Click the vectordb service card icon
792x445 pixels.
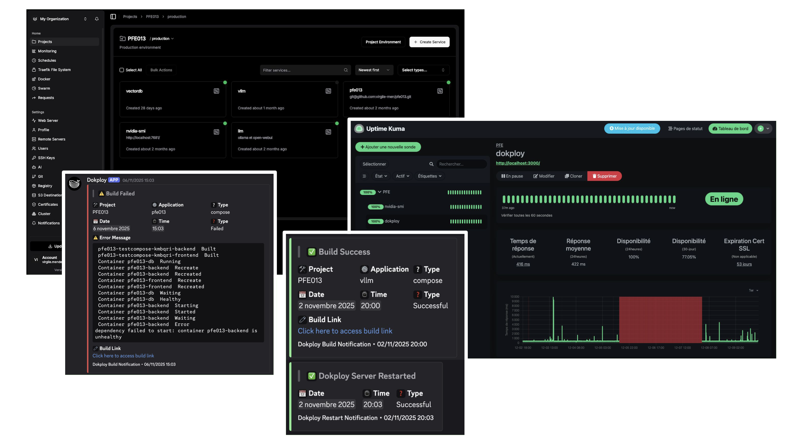(x=216, y=91)
